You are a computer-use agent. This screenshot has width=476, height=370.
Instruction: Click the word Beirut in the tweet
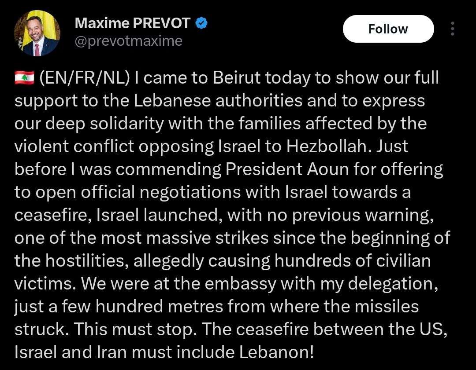click(239, 78)
